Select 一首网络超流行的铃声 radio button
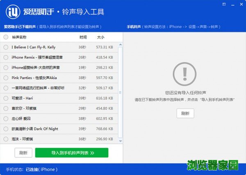246x175 pixels. coord(6,88)
